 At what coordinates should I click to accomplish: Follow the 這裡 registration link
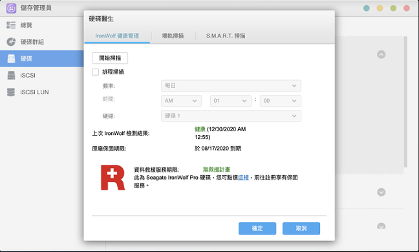(243, 178)
